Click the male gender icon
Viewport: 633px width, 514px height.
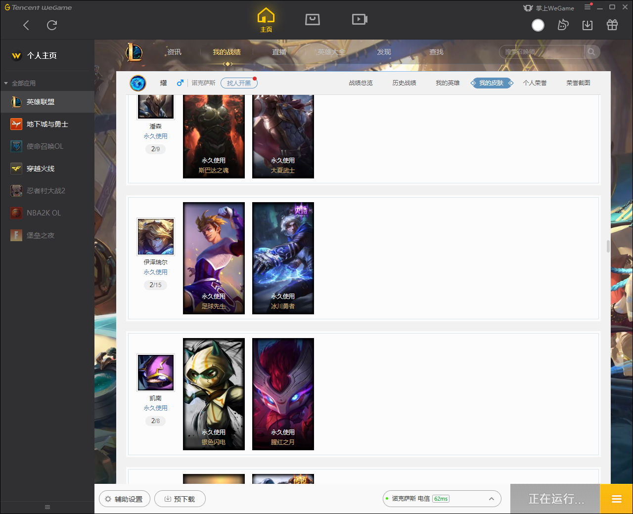pyautogui.click(x=180, y=83)
